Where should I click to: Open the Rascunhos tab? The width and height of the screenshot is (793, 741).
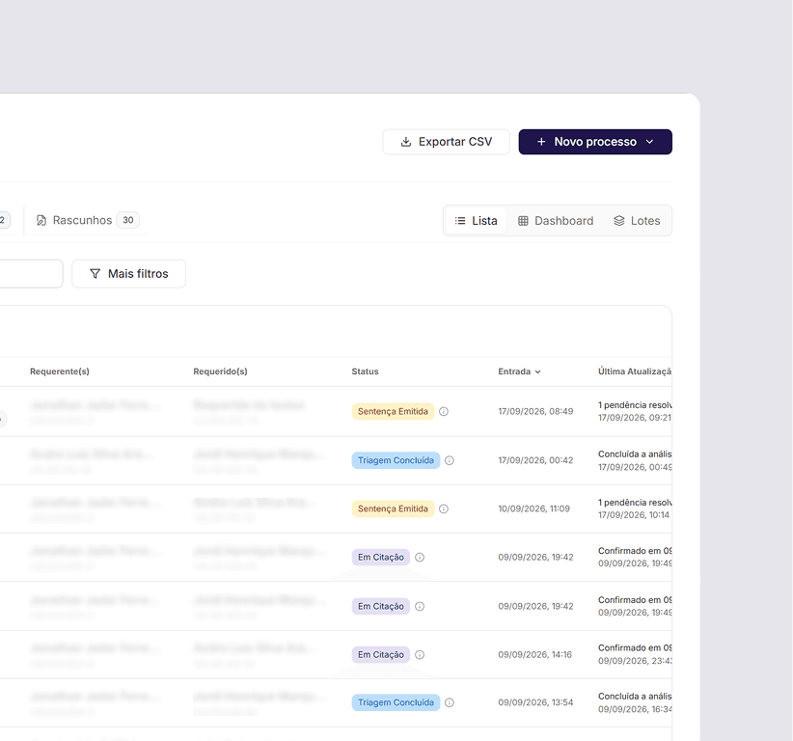(x=87, y=221)
